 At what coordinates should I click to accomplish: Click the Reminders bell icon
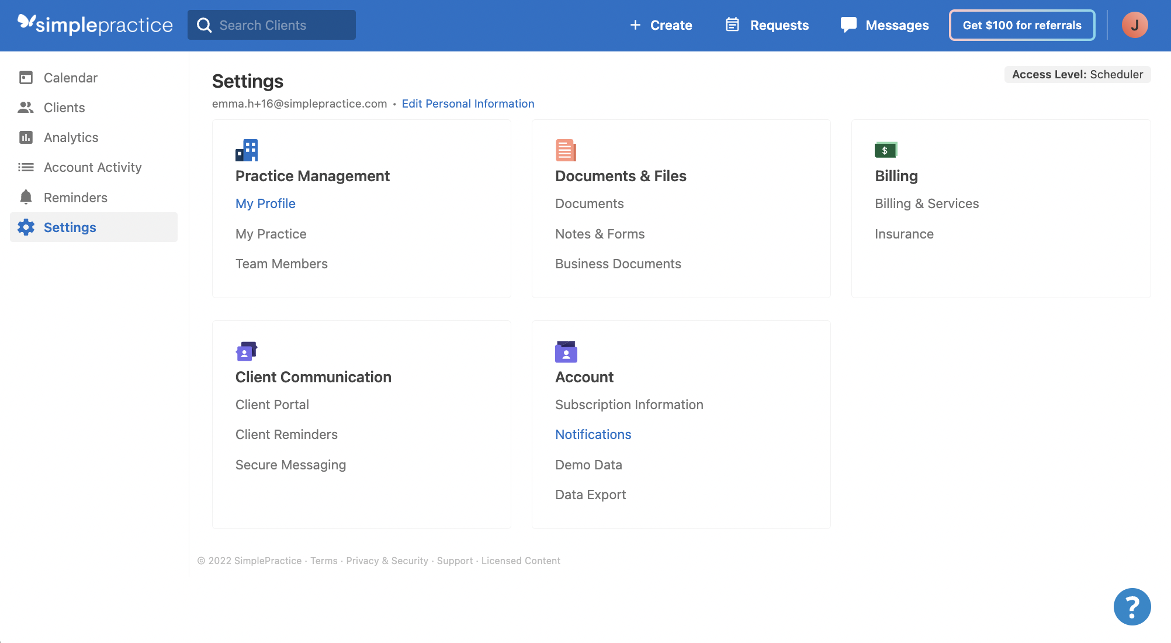(x=26, y=197)
